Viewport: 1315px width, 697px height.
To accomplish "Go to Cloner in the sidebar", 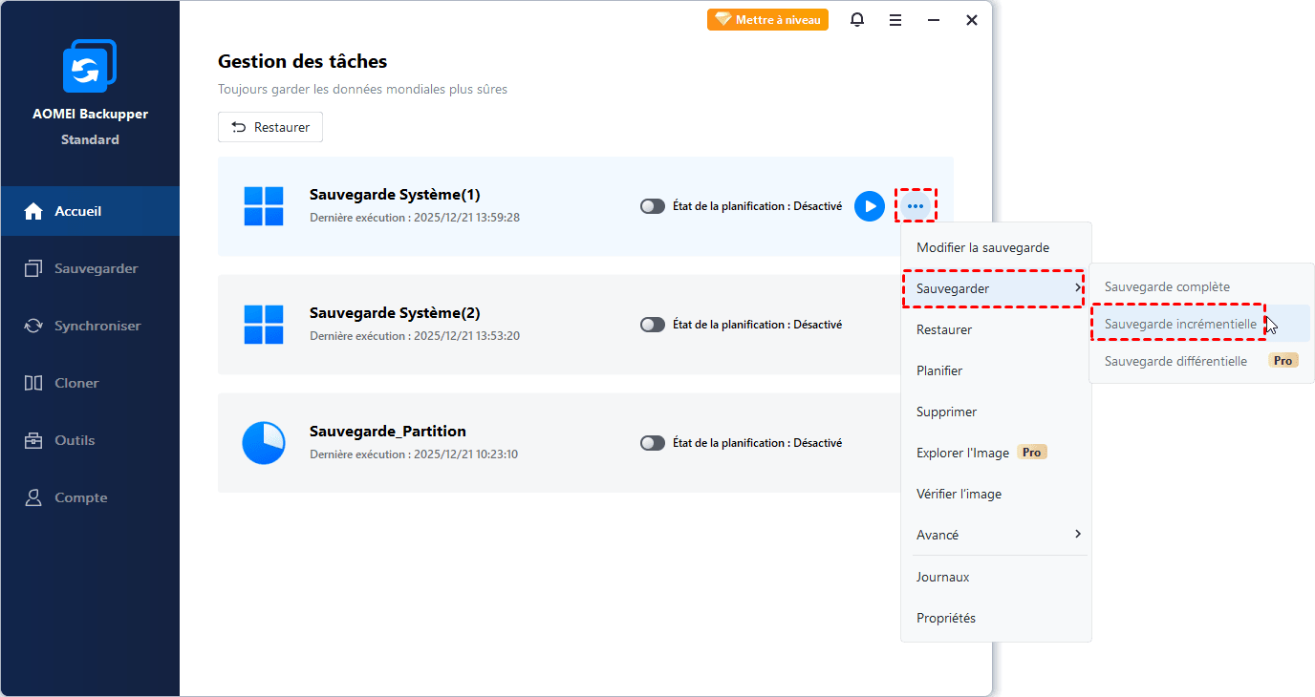I will tap(76, 383).
